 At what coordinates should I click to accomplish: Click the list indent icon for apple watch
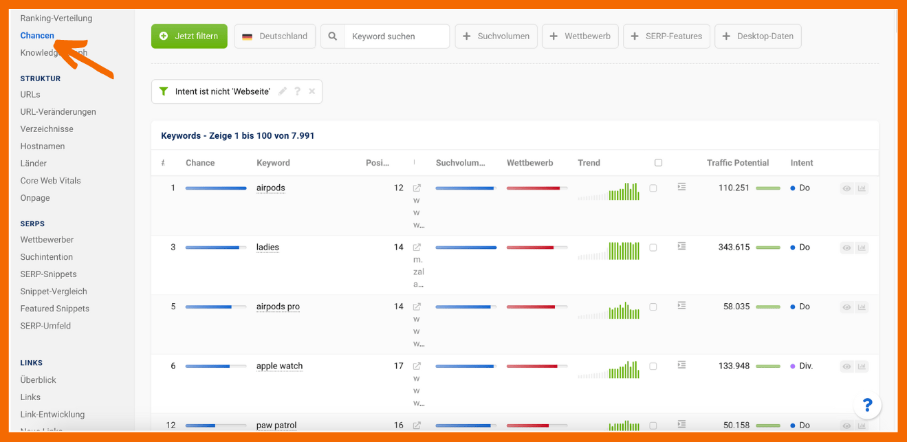681,365
